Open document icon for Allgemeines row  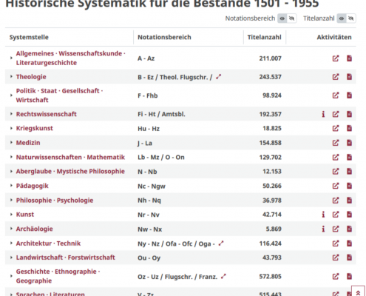[349, 58]
